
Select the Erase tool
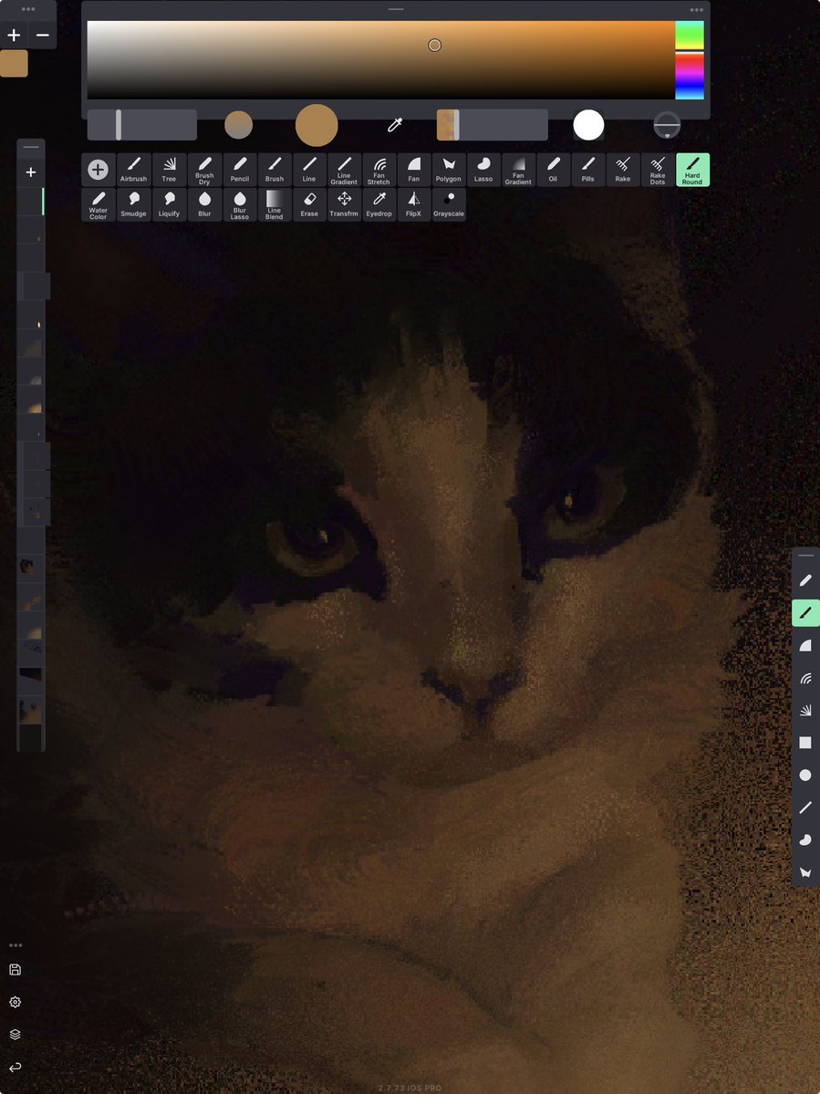[x=309, y=204]
